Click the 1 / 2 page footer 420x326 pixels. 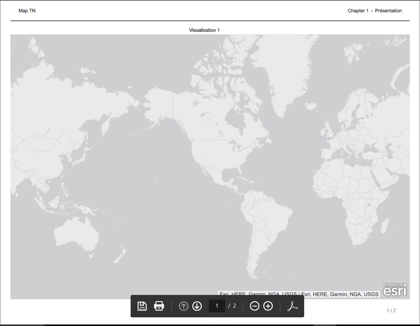coord(391,310)
